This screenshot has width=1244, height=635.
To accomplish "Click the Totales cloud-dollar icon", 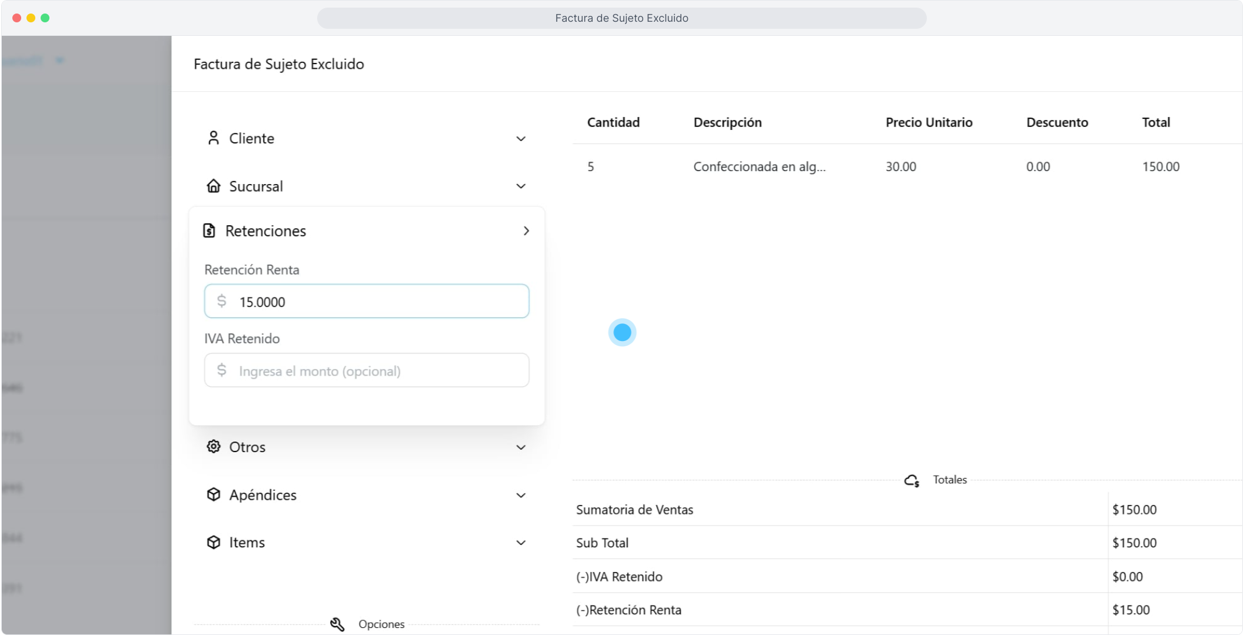I will click(x=912, y=480).
